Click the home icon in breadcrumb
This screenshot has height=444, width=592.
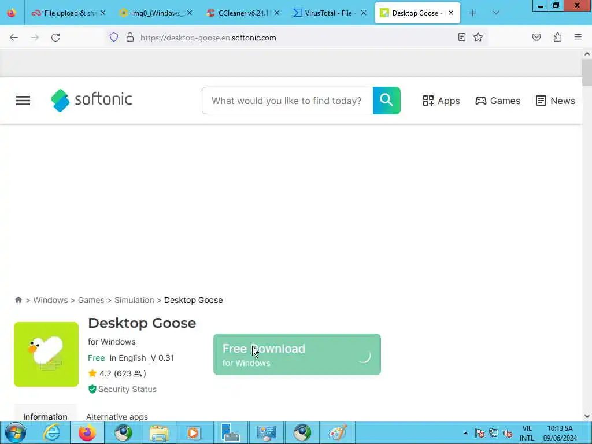point(18,300)
